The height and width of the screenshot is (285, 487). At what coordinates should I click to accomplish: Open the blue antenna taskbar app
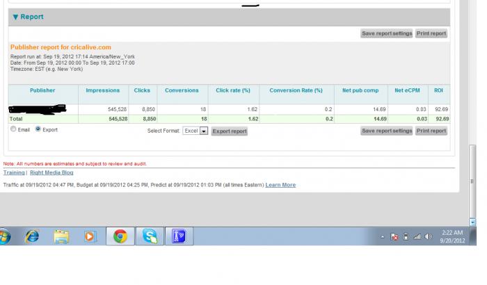coord(179,236)
